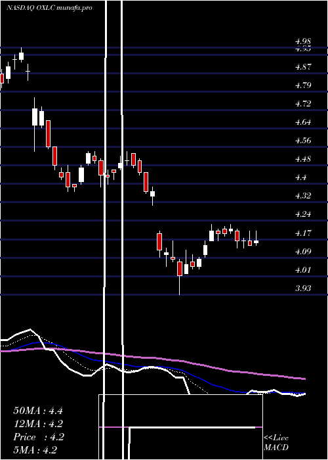Viewport: 328px width, 460px height.
Task: Click the 4.98 price axis label
Action: point(303,41)
